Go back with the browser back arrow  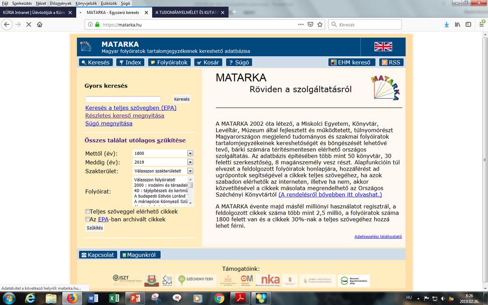[7, 25]
